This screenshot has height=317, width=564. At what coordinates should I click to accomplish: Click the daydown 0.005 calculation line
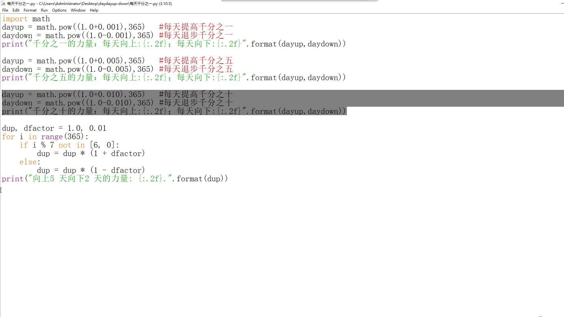[78, 69]
